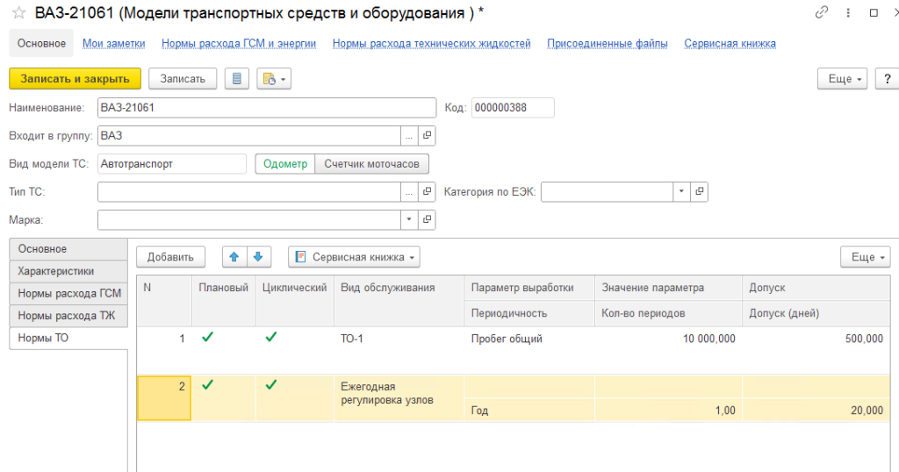Open the ВАЗ group item form icon
The width and height of the screenshot is (899, 472).
[x=428, y=136]
